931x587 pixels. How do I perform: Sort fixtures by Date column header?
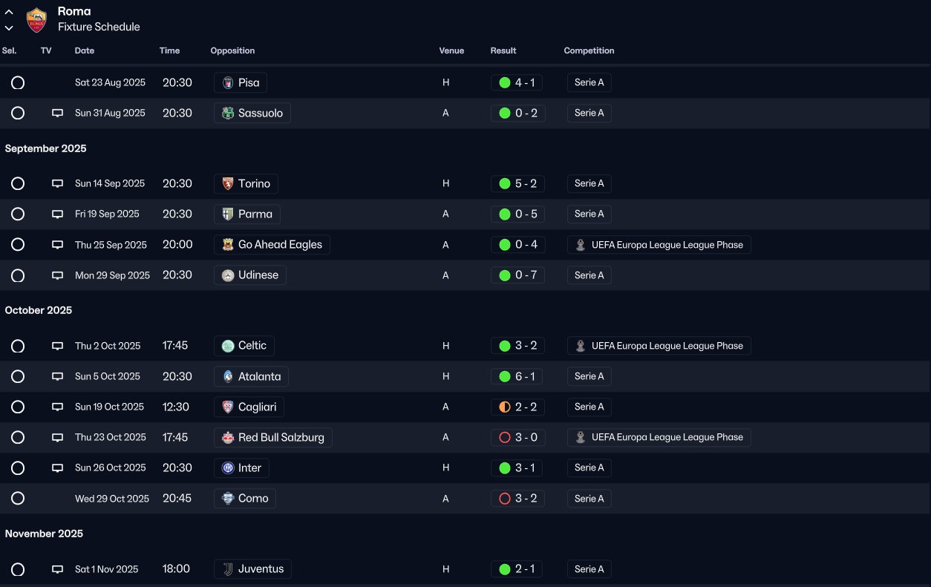(85, 50)
